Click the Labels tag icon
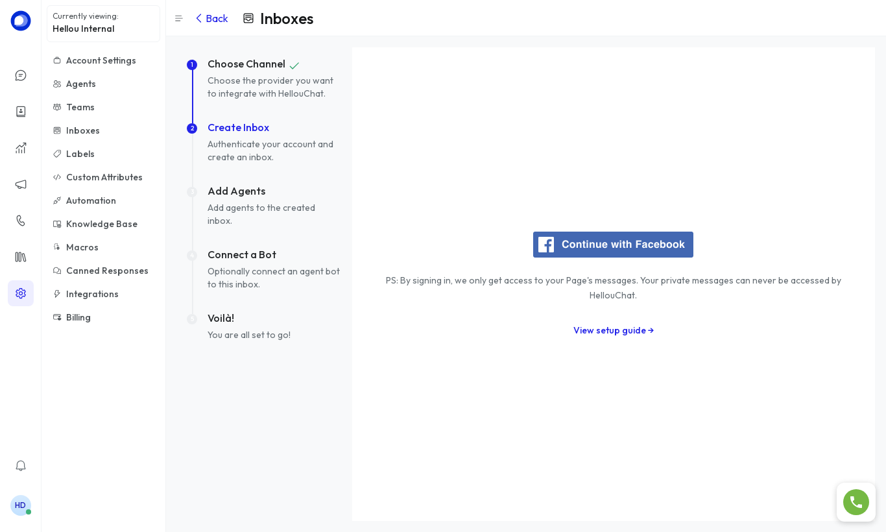Viewport: 886px width, 532px height. 57,154
